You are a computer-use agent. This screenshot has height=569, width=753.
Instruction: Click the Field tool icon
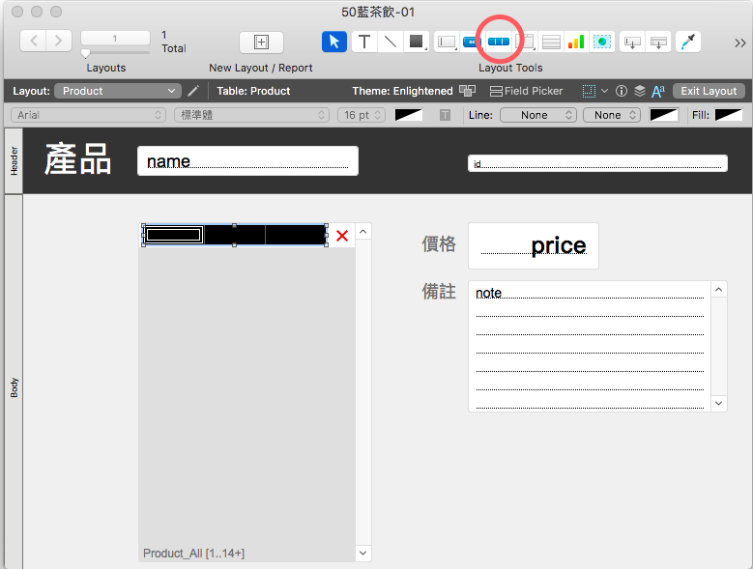click(x=632, y=42)
